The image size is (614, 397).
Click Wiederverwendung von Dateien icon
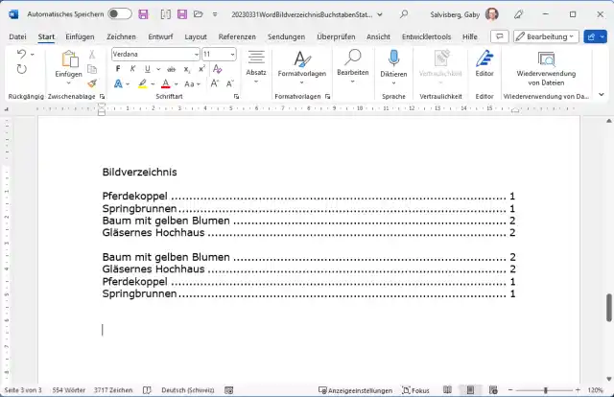coord(546,59)
